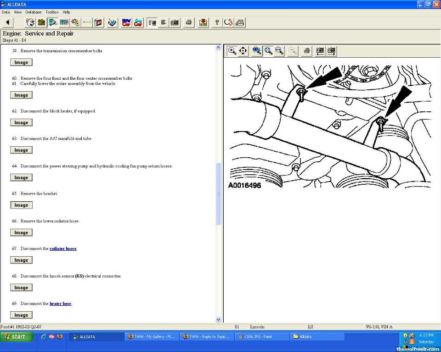Click the scrollbar down arrow in steps pane
The width and height of the screenshot is (441, 352).
coord(218,319)
